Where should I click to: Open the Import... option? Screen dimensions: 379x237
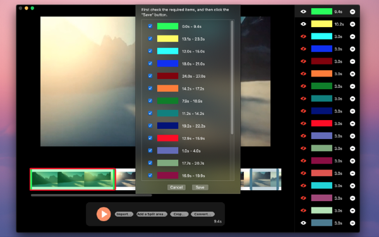[x=124, y=214]
